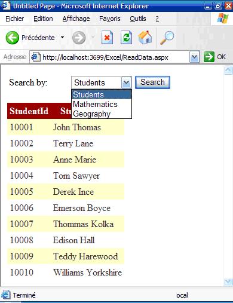The image size is (233, 303).
Task: Click the Terminé status text
Action: [24, 295]
